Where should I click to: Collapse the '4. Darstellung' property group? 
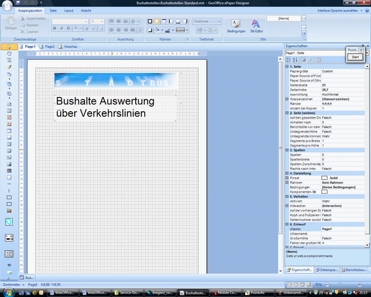click(x=287, y=174)
